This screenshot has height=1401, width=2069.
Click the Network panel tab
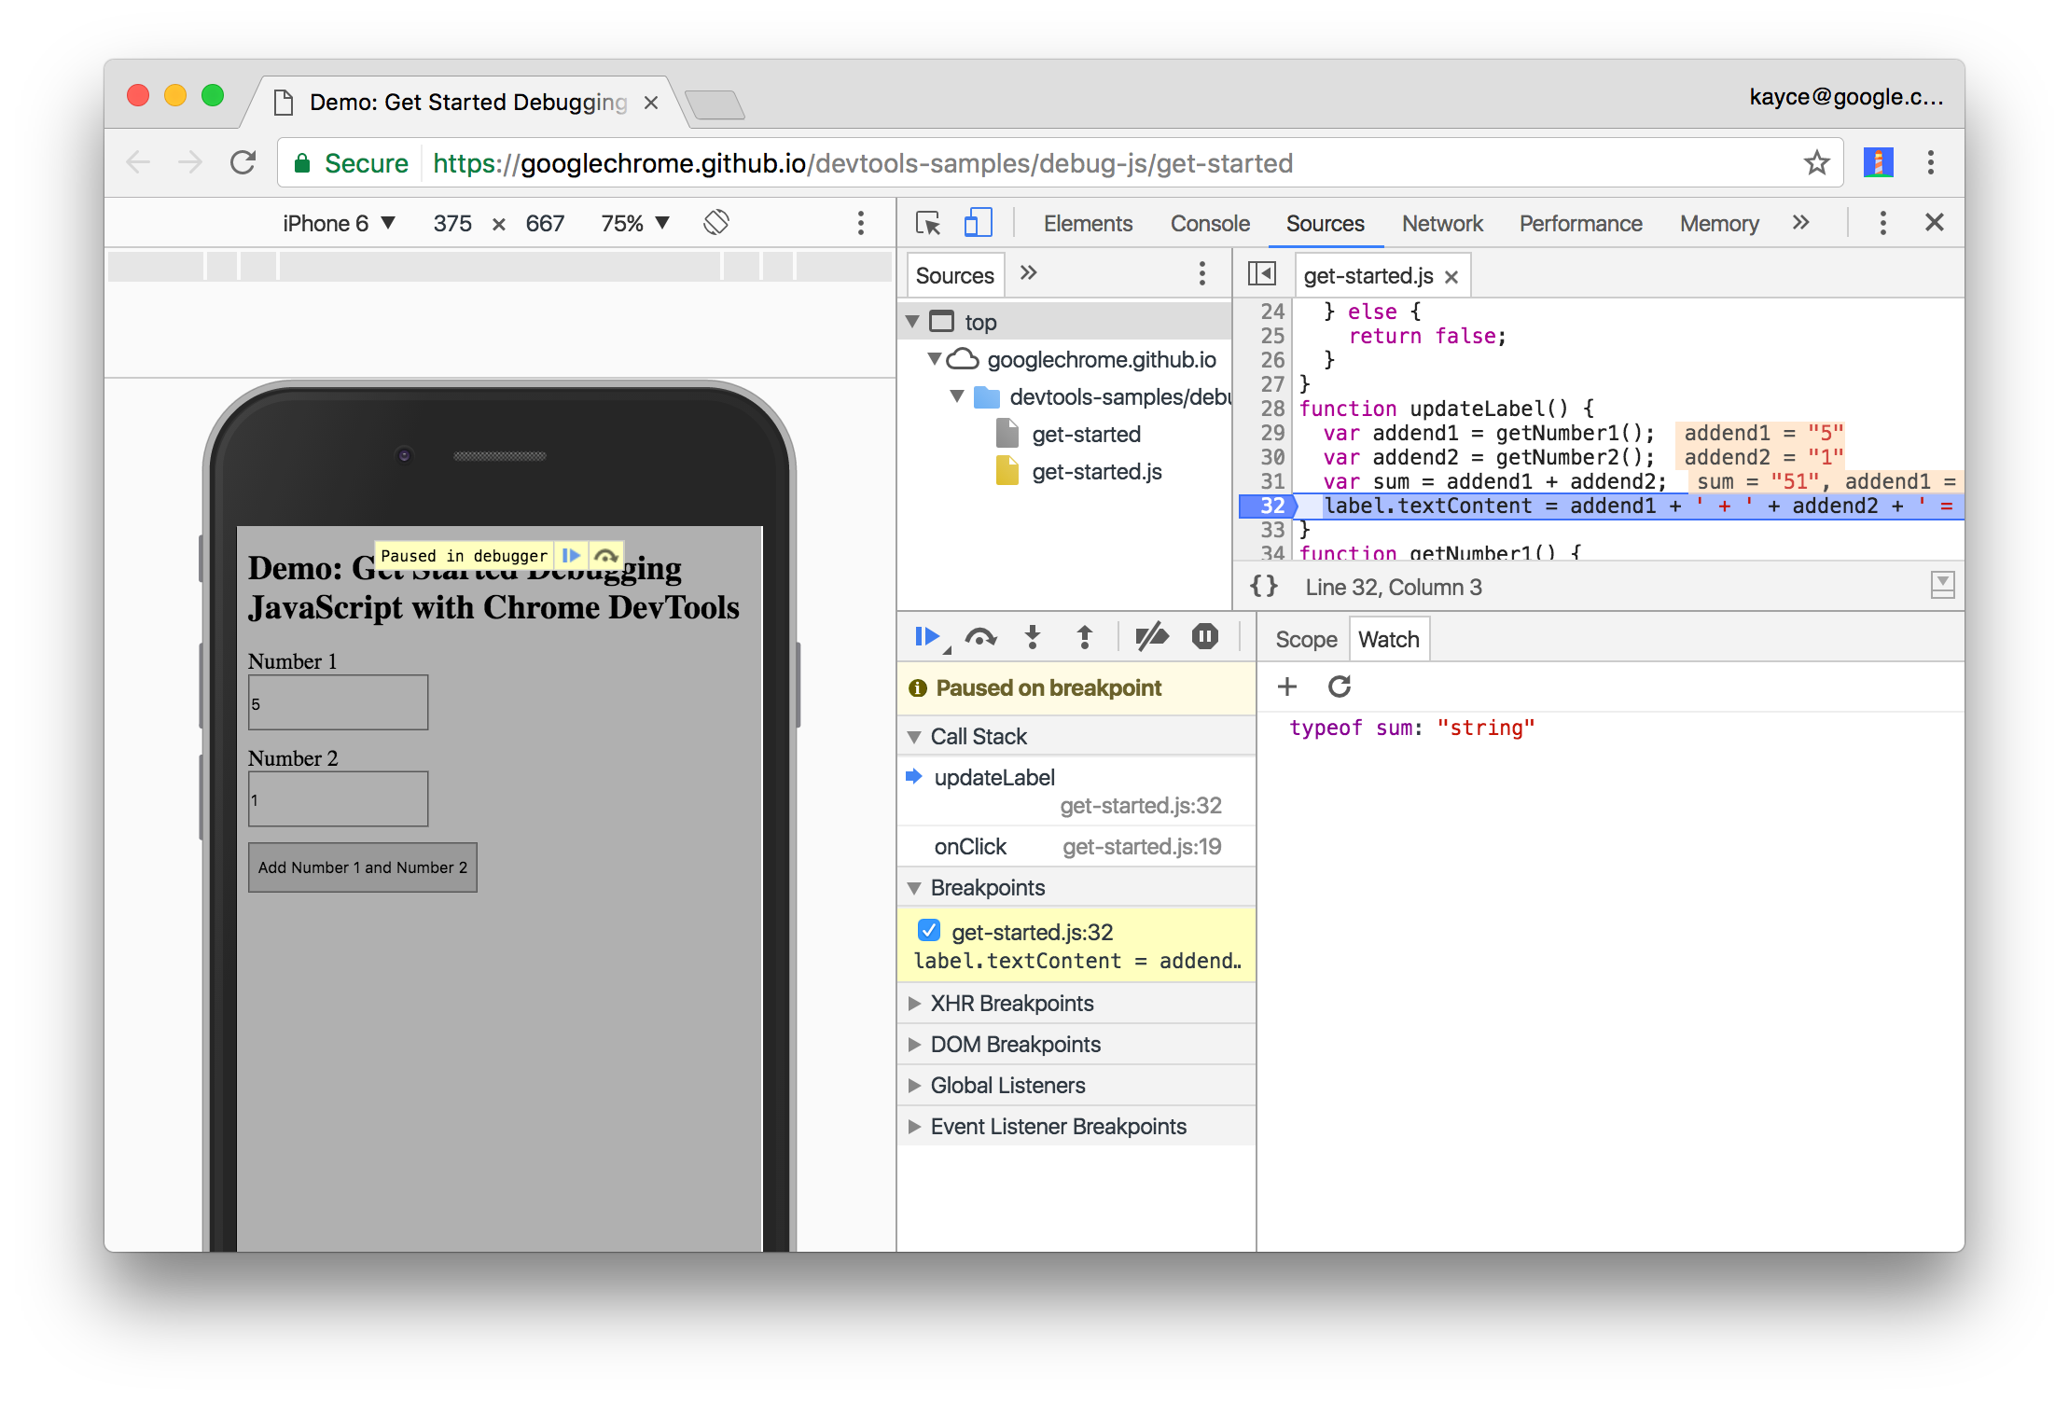1440,220
